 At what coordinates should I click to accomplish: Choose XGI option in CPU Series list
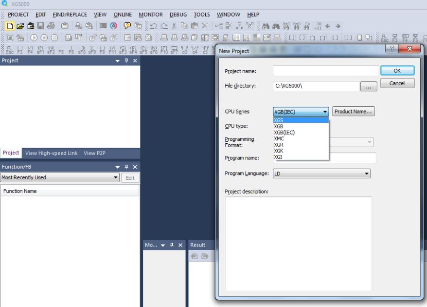[x=301, y=157]
